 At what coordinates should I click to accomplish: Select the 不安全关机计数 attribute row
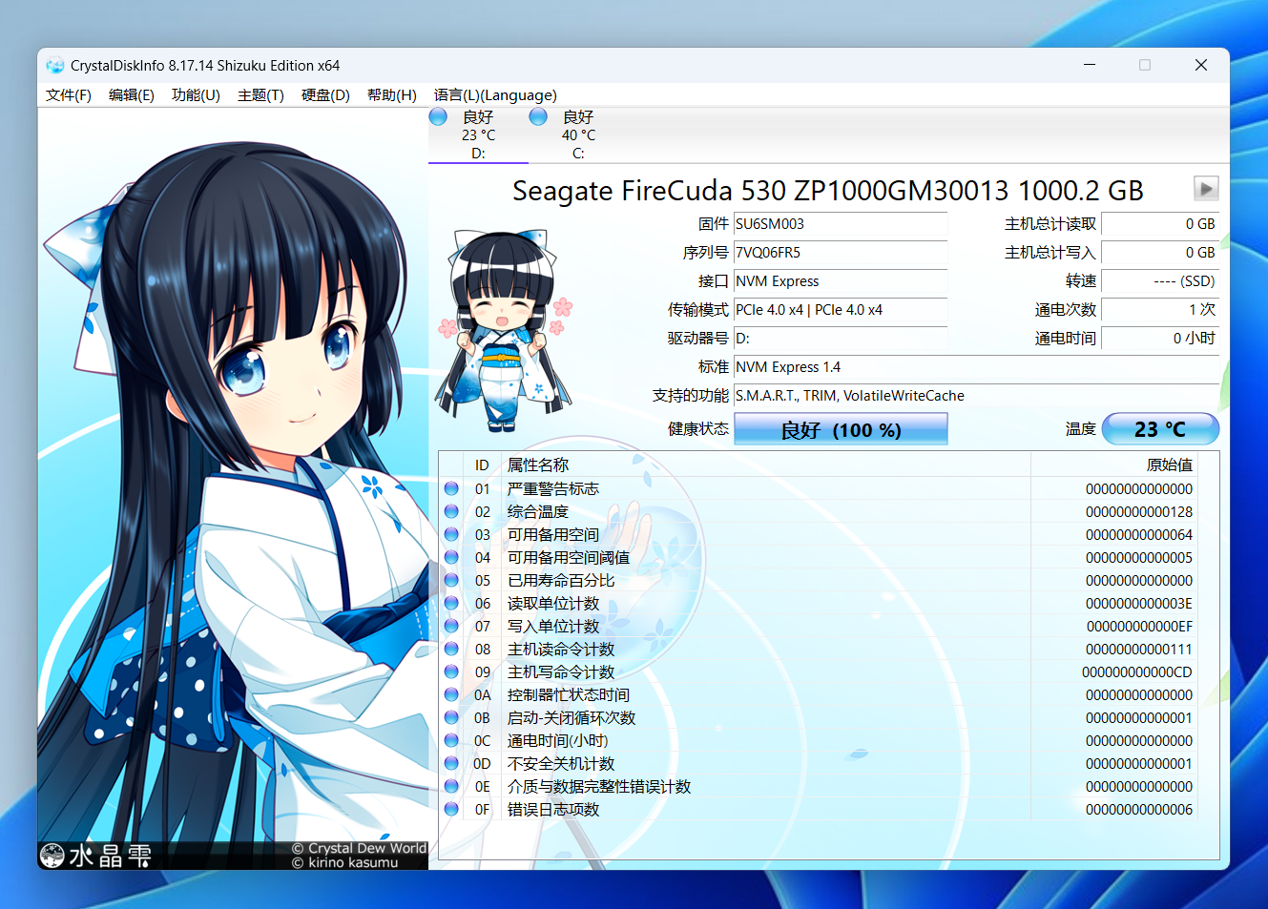click(818, 763)
